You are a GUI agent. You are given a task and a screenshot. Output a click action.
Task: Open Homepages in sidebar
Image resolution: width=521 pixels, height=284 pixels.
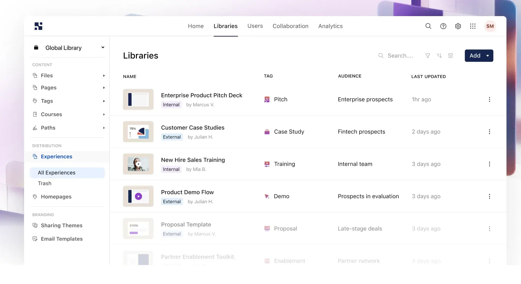point(56,197)
